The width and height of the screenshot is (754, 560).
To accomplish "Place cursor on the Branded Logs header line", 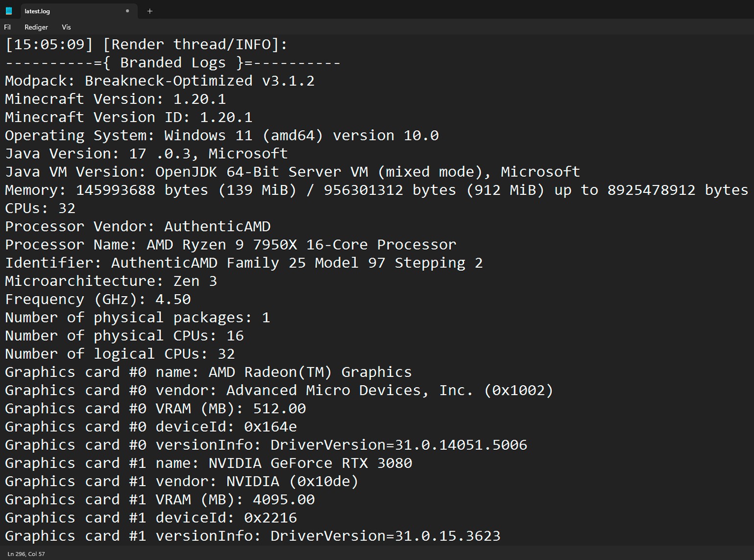I will (172, 63).
